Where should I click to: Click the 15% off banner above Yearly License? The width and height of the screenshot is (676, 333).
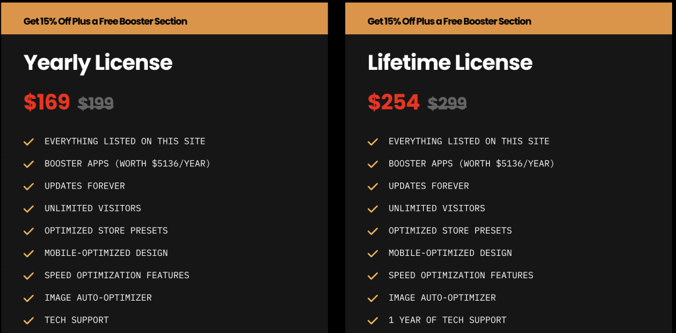106,21
